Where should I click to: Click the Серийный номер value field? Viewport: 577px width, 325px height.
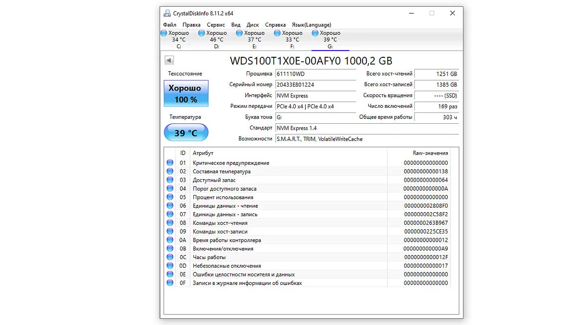click(315, 85)
